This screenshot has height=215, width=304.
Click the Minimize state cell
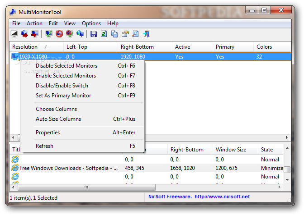[272, 168]
